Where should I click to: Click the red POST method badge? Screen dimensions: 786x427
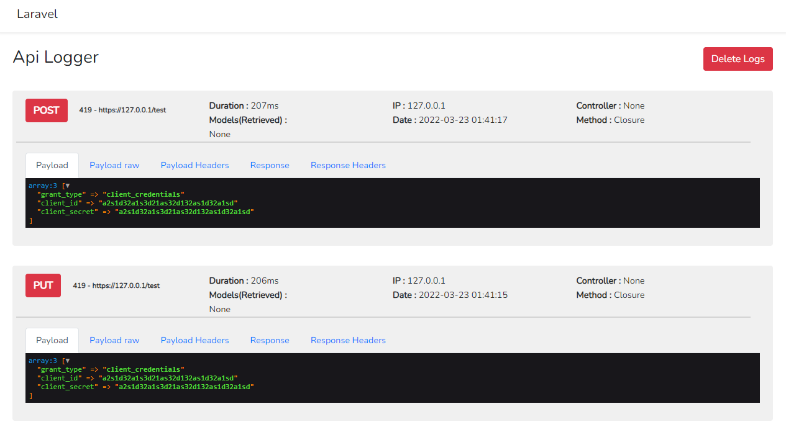(46, 110)
